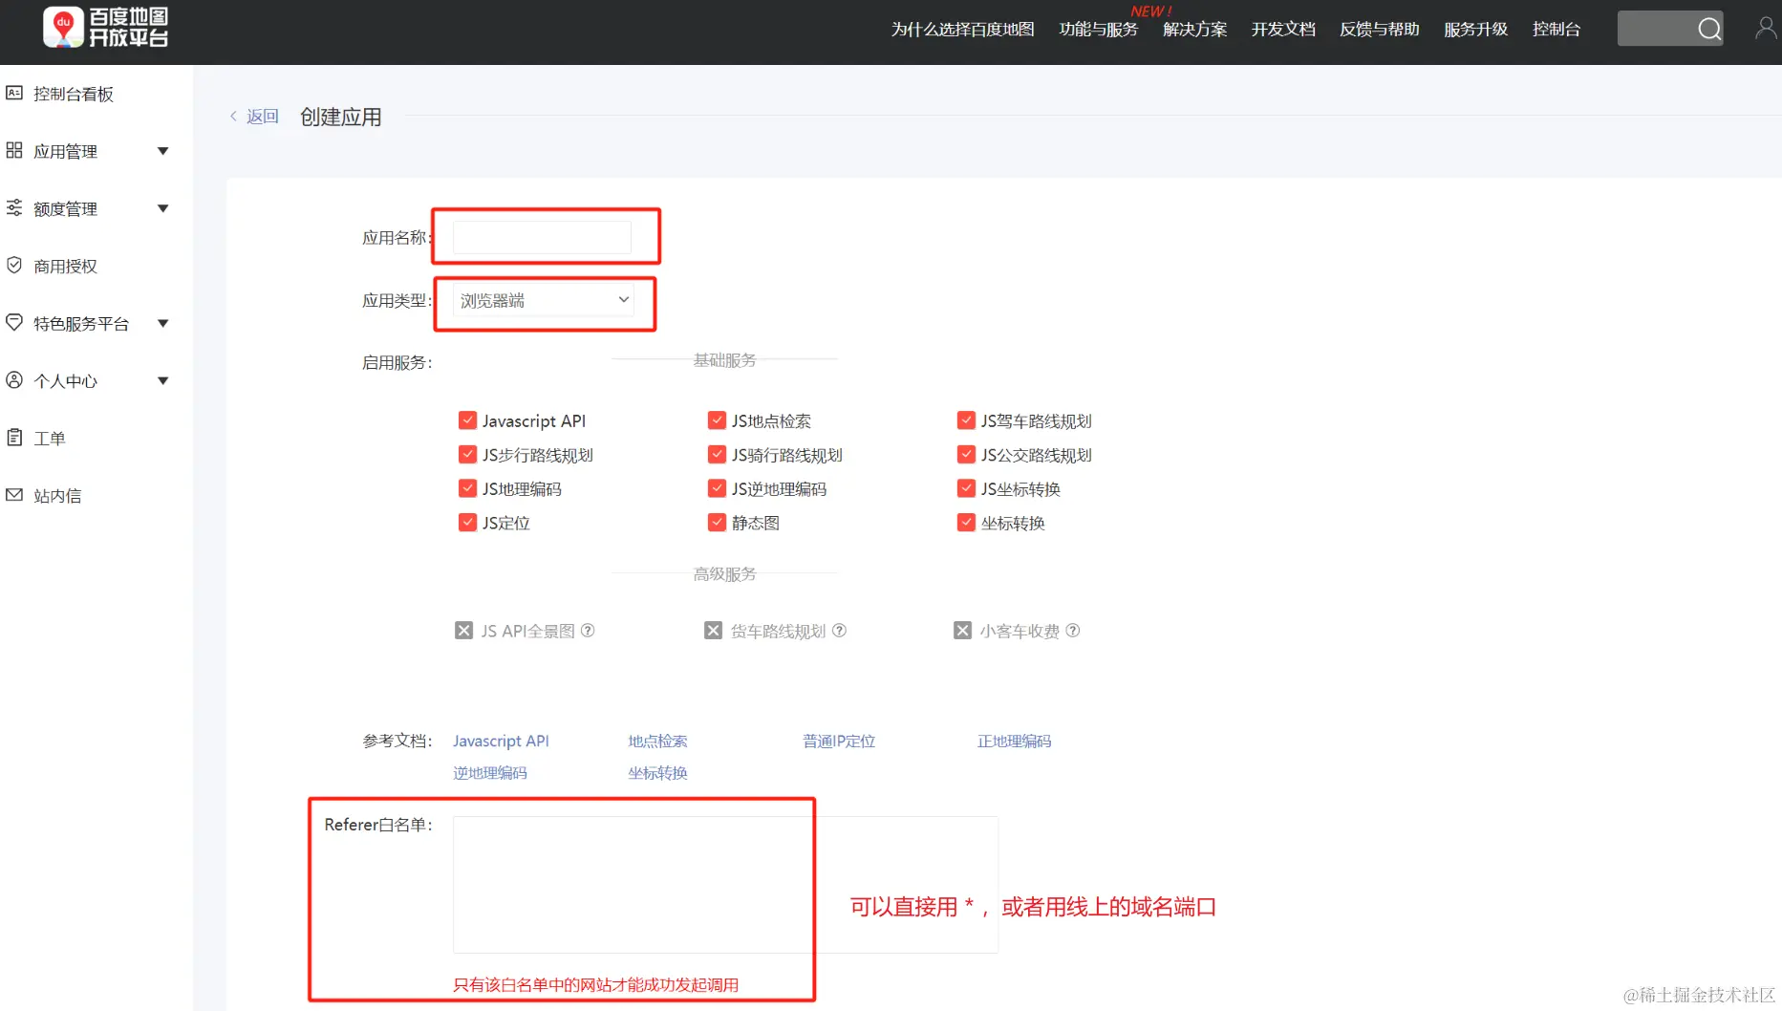Click the back chevron icon next to 返回
The image size is (1782, 1011).
233,117
